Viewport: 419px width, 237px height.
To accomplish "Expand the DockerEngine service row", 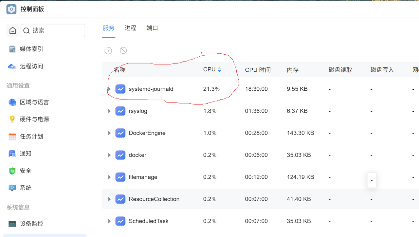I will 109,133.
